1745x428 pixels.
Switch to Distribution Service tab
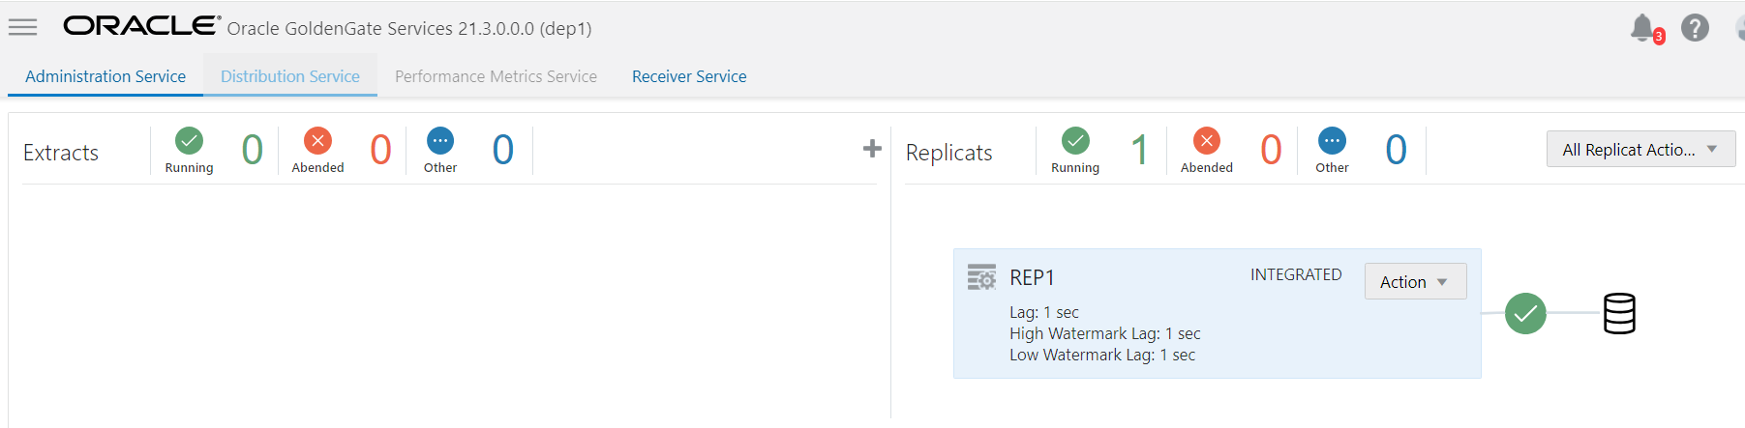(290, 76)
